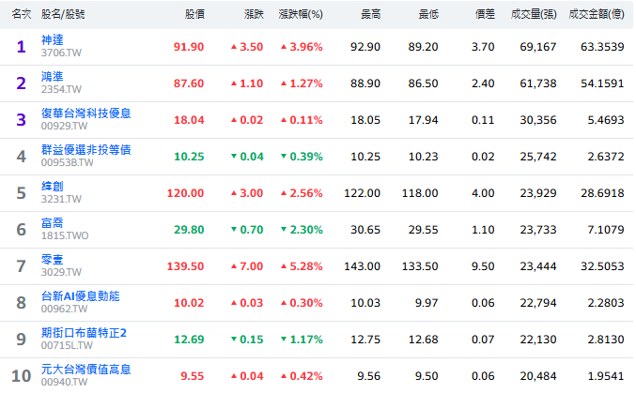The image size is (636, 393).
Task: Click volume value 61,738
Action: 538,83
